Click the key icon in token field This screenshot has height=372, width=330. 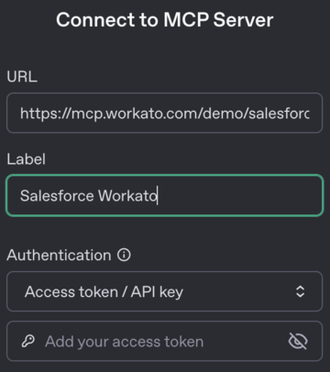[27, 341]
